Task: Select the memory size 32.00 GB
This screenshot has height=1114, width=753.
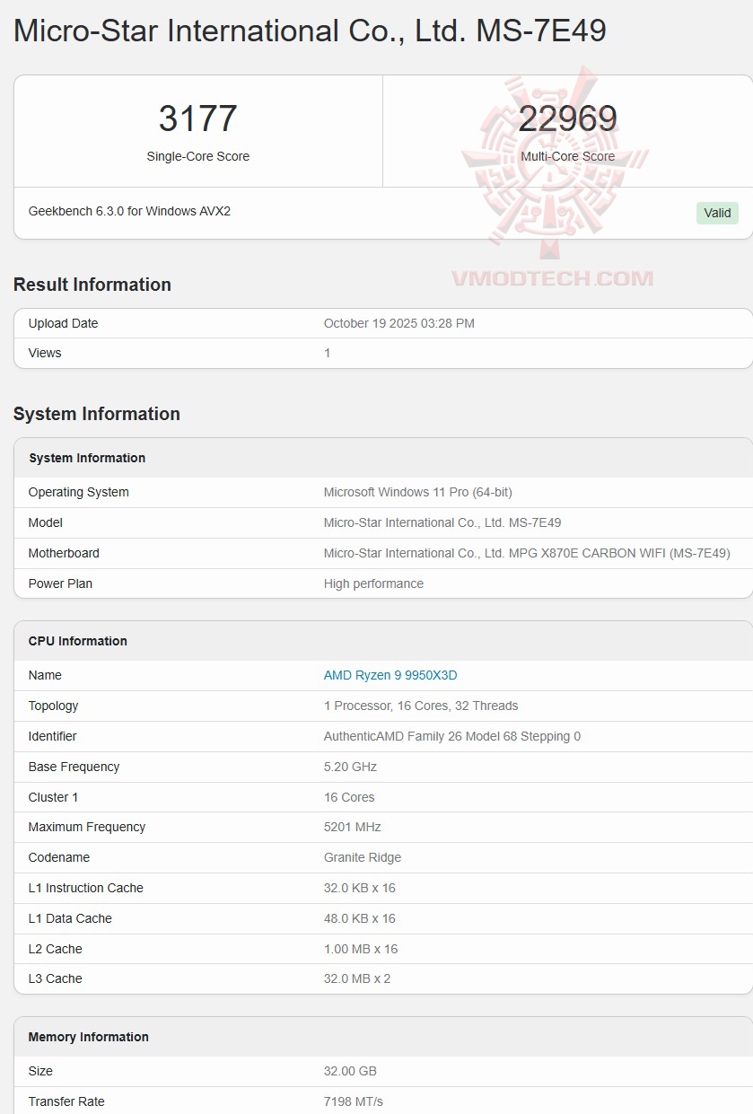Action: [350, 1071]
